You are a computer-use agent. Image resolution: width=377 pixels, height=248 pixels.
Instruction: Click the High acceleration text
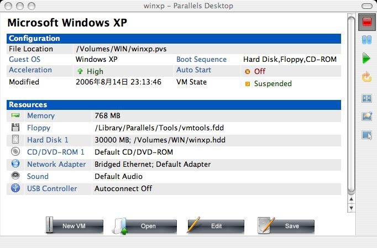[x=95, y=72]
